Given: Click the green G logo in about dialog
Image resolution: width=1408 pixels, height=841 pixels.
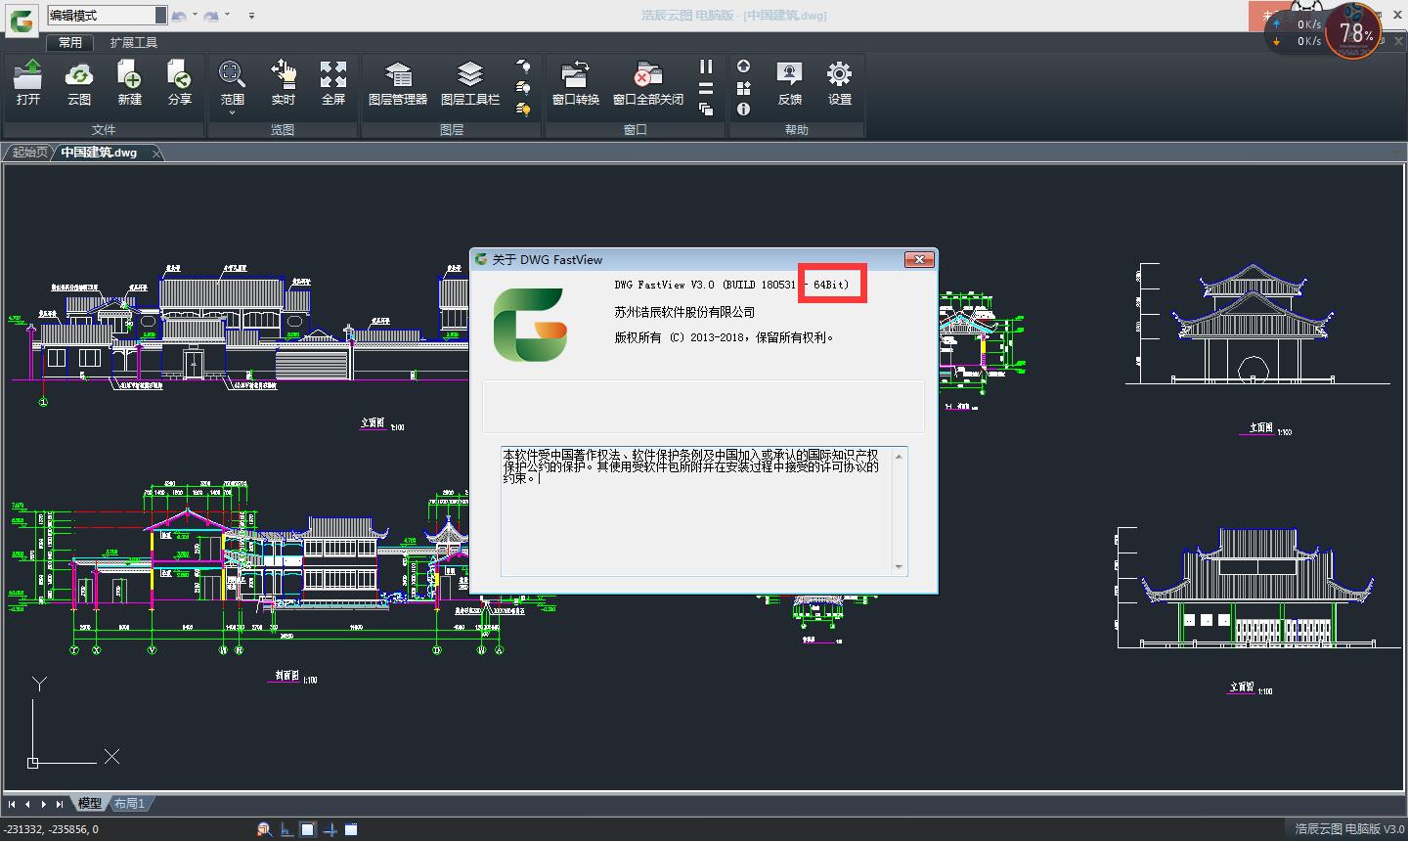Looking at the screenshot, I should pyautogui.click(x=529, y=324).
